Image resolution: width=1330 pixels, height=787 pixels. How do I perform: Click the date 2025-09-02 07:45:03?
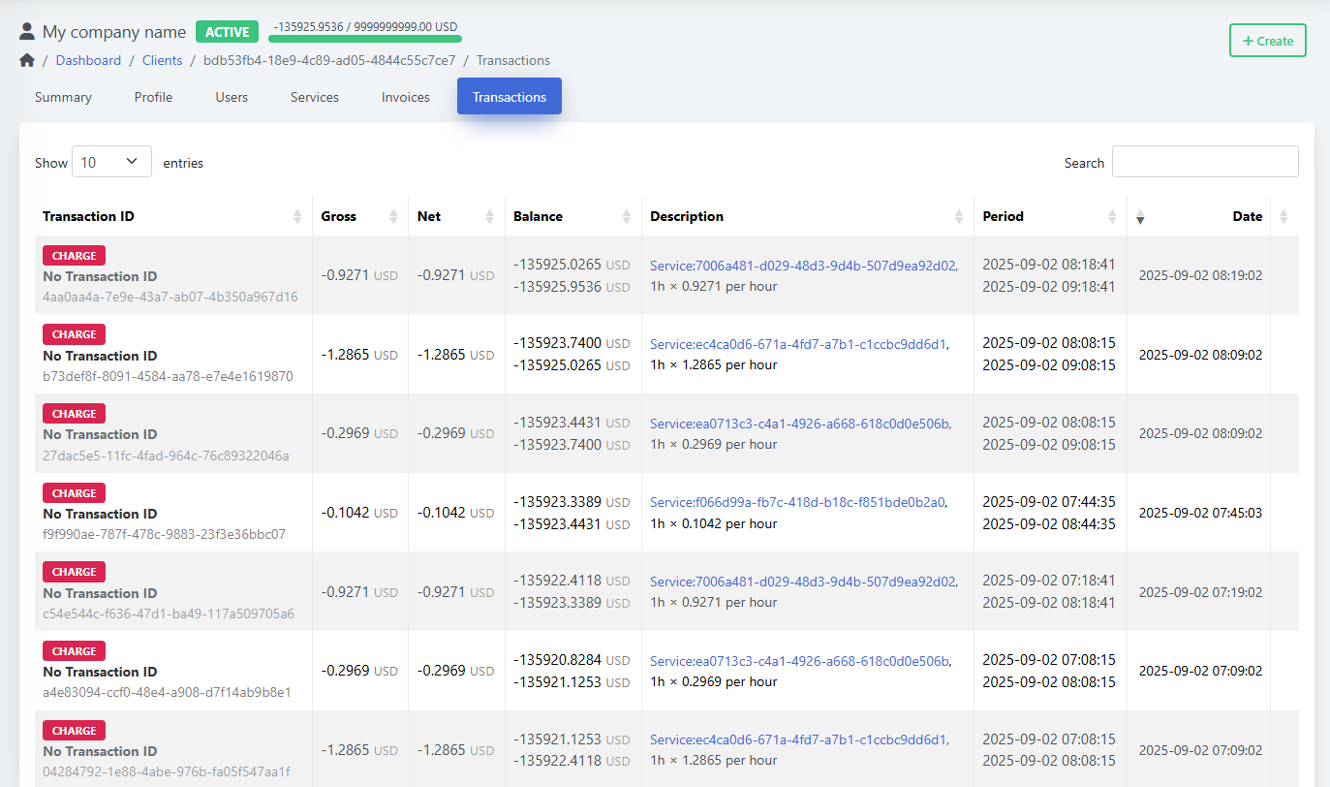click(x=1200, y=513)
